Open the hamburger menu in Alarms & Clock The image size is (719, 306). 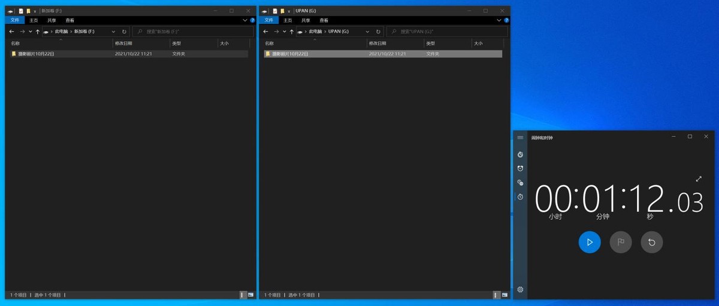point(520,137)
